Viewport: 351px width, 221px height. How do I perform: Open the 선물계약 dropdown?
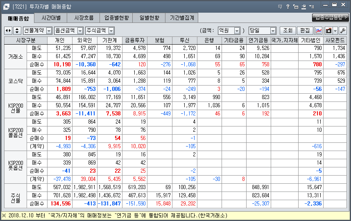pyautogui.click(x=49, y=31)
